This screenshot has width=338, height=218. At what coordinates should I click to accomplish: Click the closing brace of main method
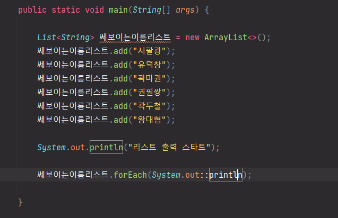pos(20,203)
